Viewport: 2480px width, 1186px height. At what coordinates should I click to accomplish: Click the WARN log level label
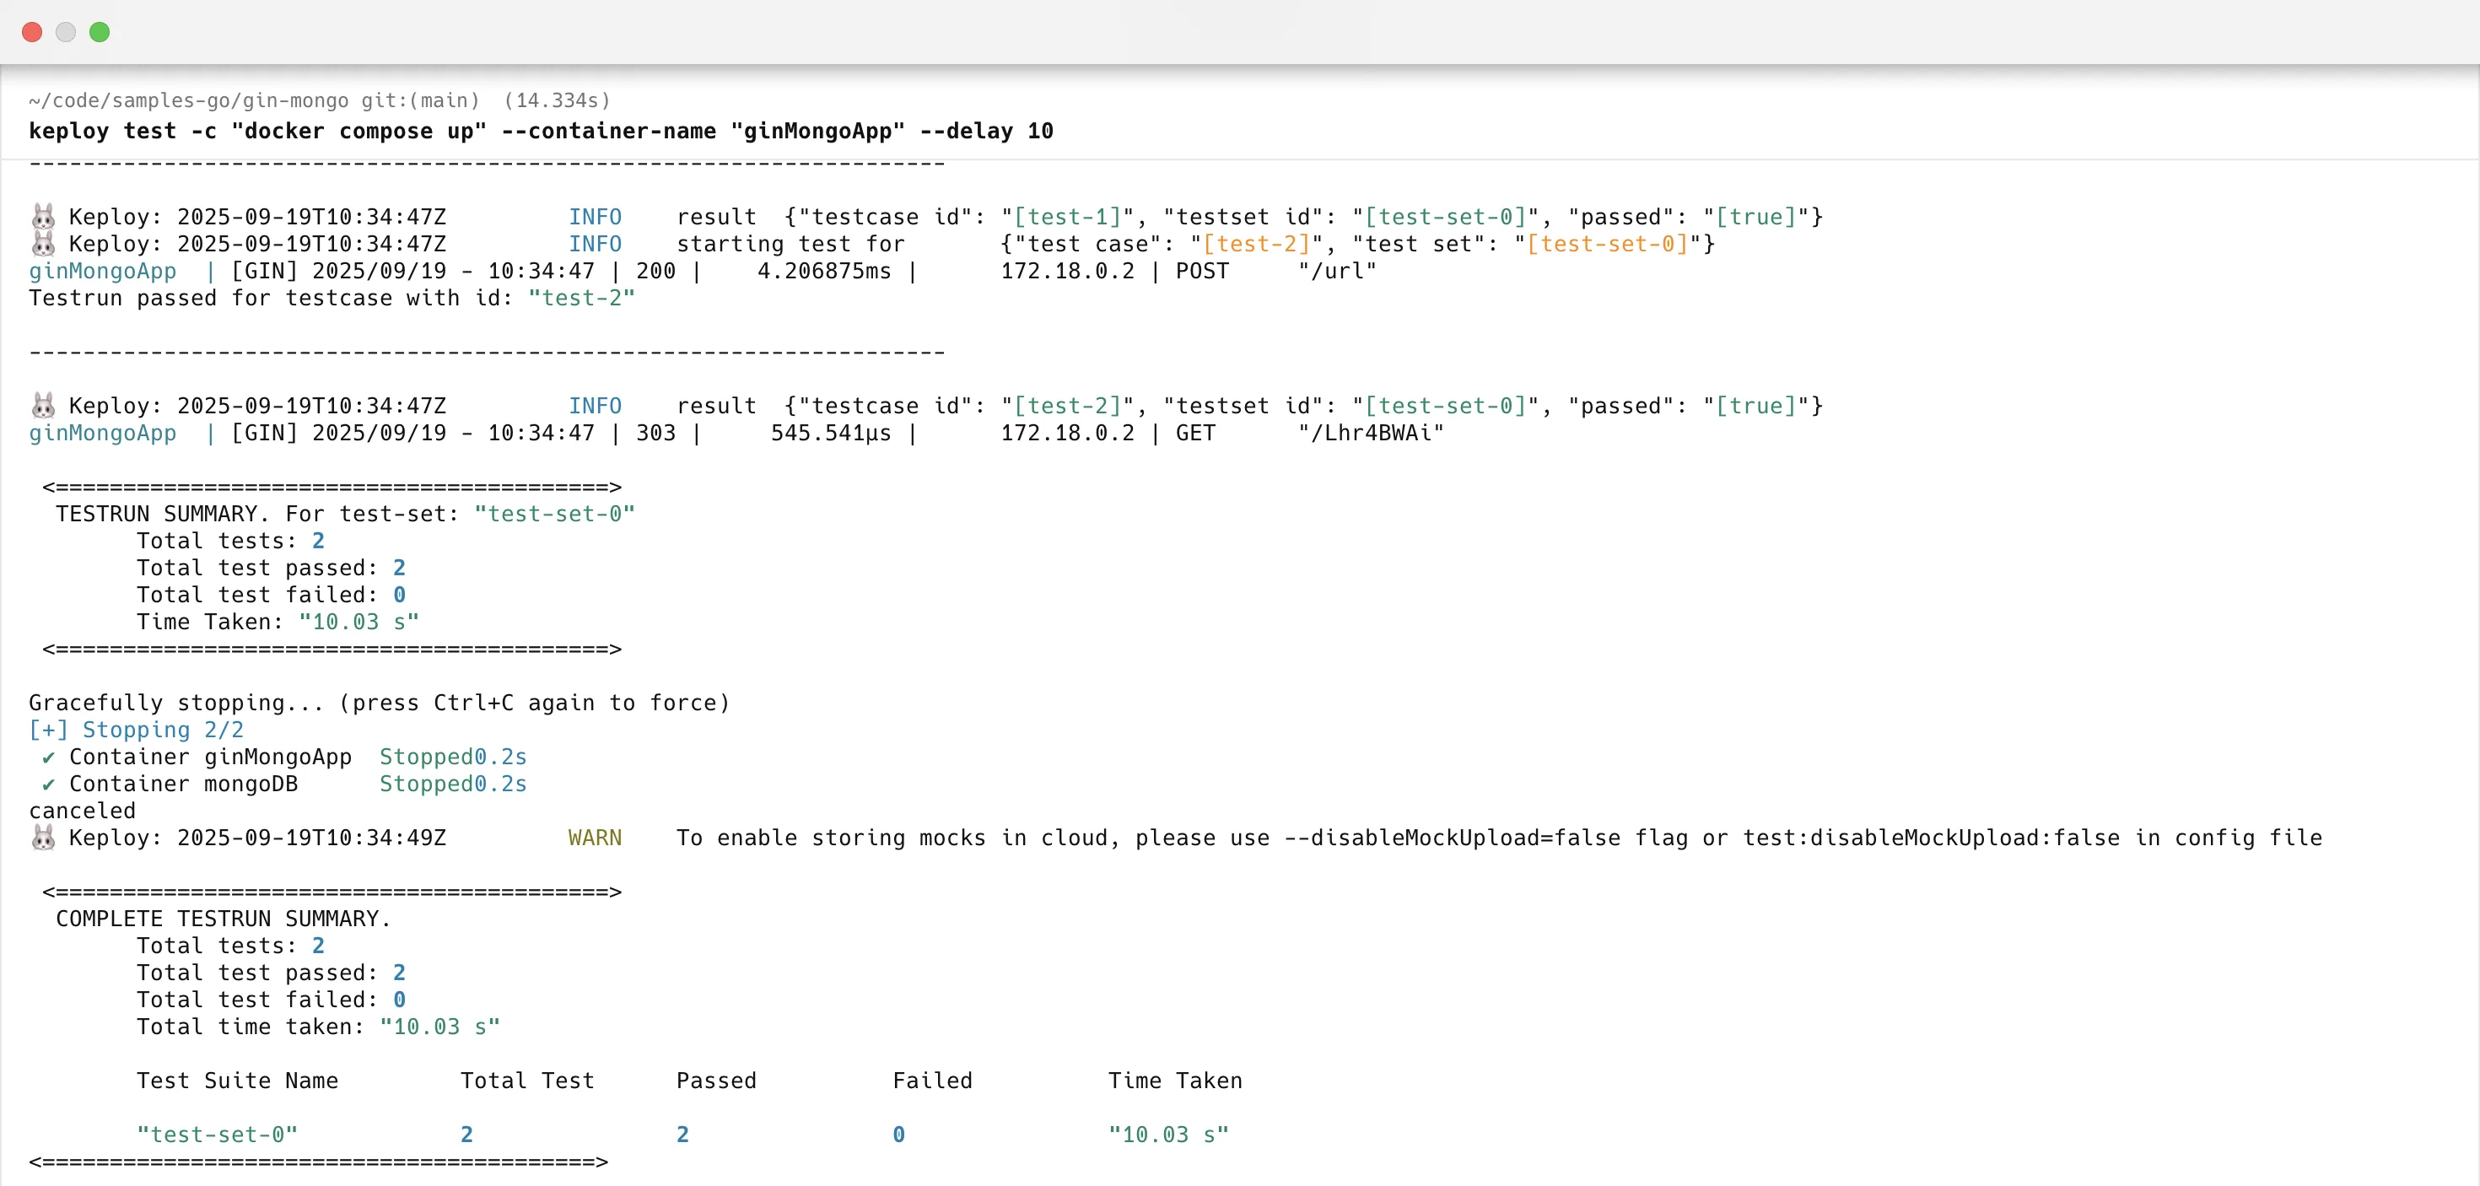pyautogui.click(x=595, y=838)
